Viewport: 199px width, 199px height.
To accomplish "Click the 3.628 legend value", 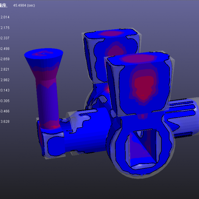I will (x=5, y=122).
